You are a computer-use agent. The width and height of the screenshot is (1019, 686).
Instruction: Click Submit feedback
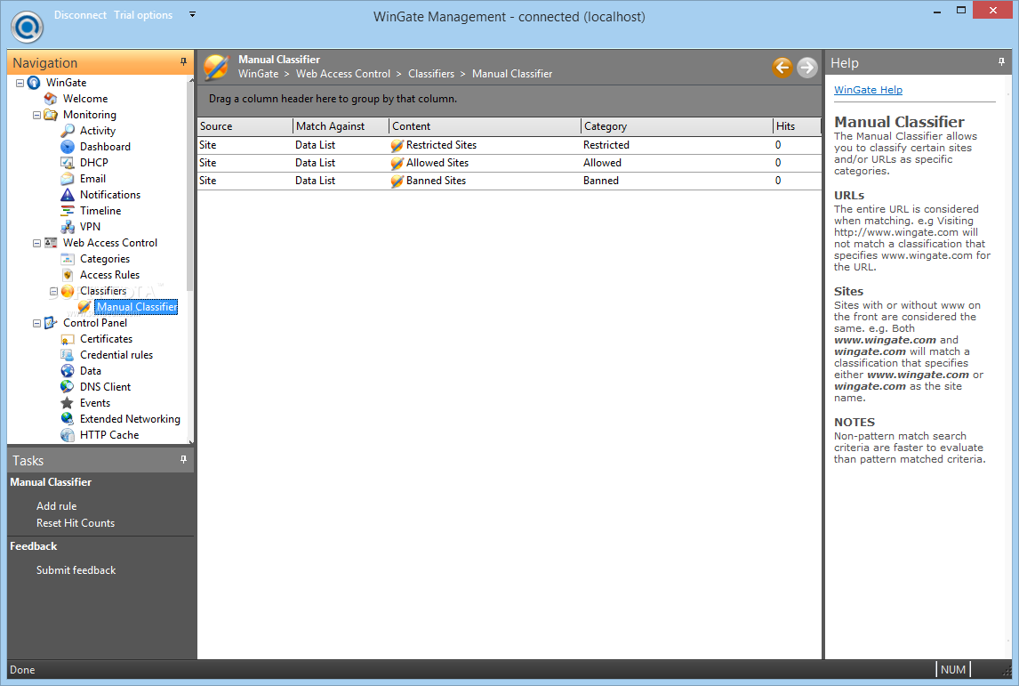76,570
